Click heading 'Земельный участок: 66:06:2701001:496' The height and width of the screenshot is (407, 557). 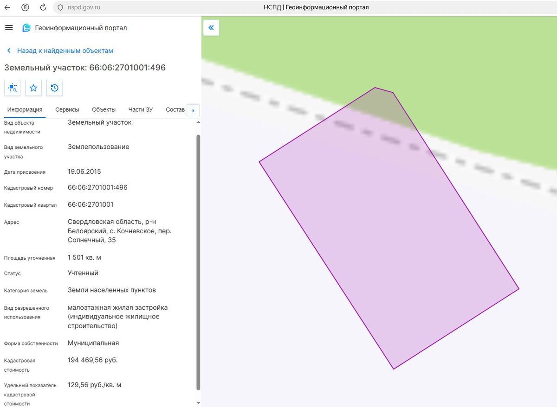[85, 68]
